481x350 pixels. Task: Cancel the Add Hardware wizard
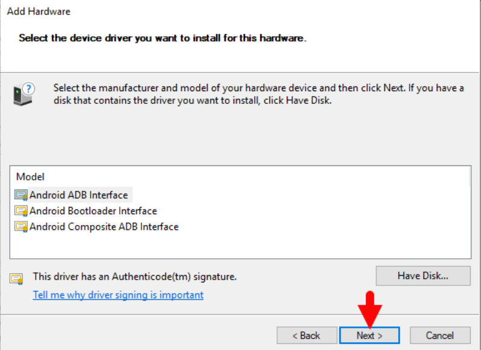pos(440,336)
